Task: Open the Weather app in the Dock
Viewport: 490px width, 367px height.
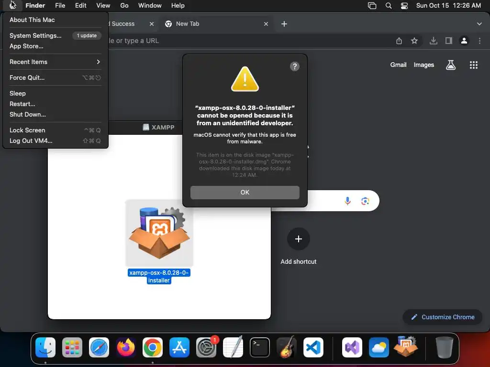Action: (379, 347)
